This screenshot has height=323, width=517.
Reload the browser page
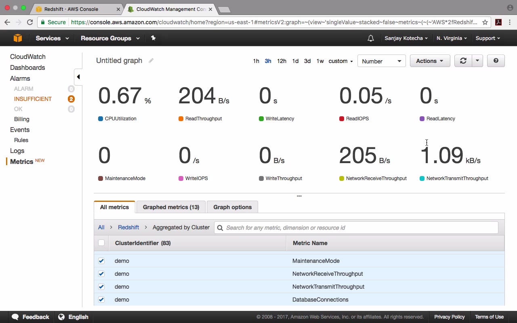(x=30, y=22)
